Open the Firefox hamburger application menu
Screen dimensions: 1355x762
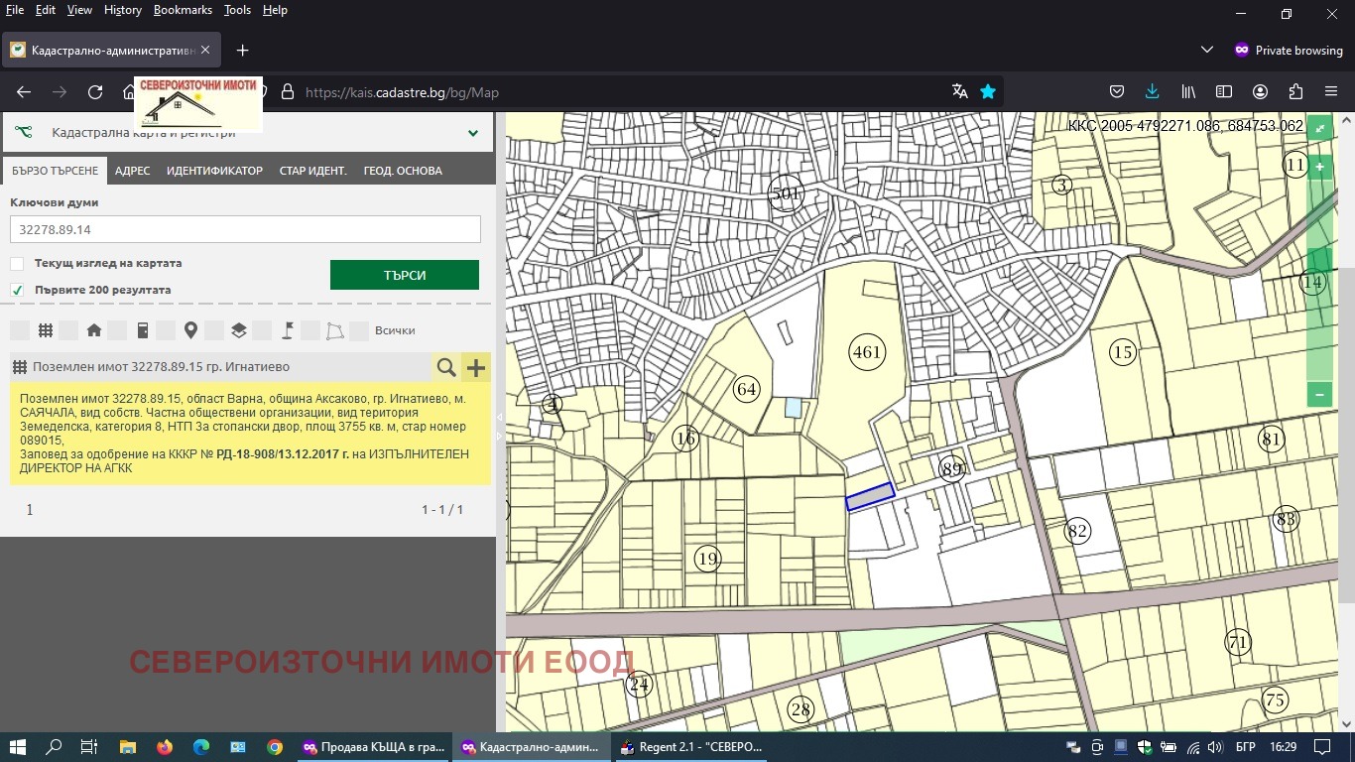(1331, 92)
